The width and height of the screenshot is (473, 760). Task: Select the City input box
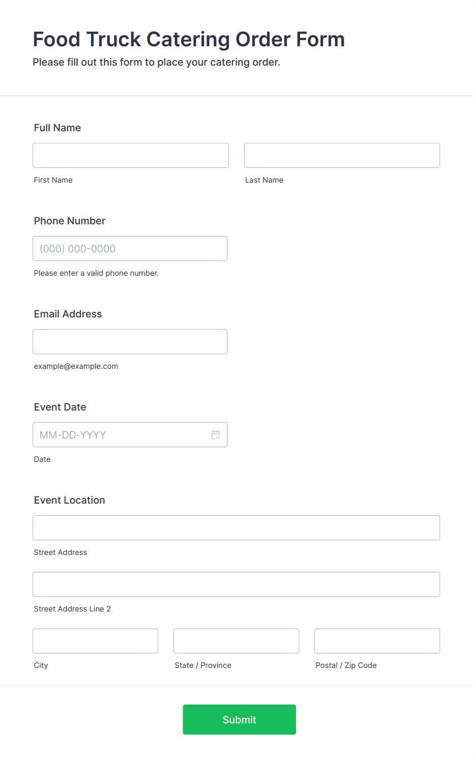96,641
